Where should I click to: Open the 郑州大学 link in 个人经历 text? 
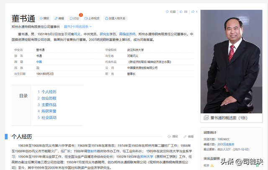pos(147,157)
